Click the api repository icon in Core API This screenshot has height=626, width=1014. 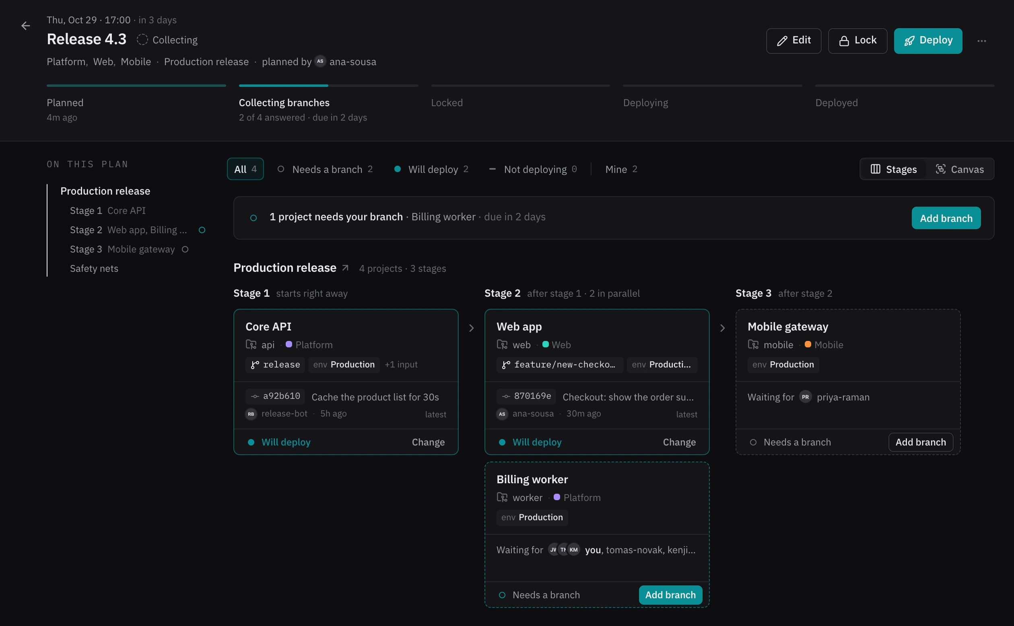coord(251,345)
